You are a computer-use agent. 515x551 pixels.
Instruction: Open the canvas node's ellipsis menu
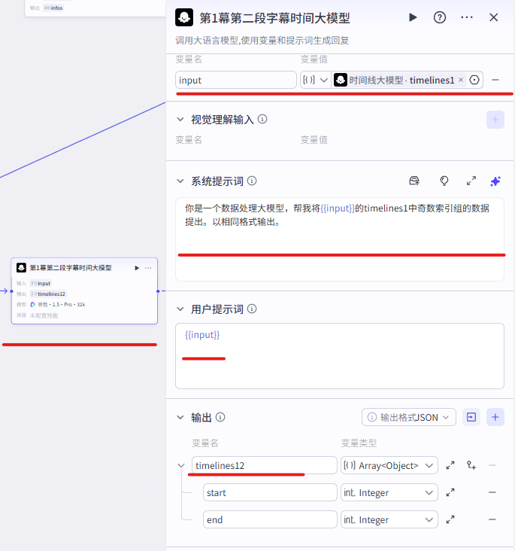click(x=148, y=268)
